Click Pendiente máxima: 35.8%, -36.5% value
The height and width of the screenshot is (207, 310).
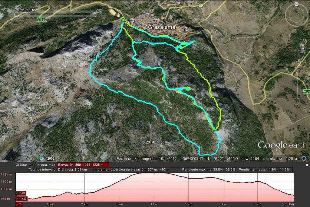(209, 170)
